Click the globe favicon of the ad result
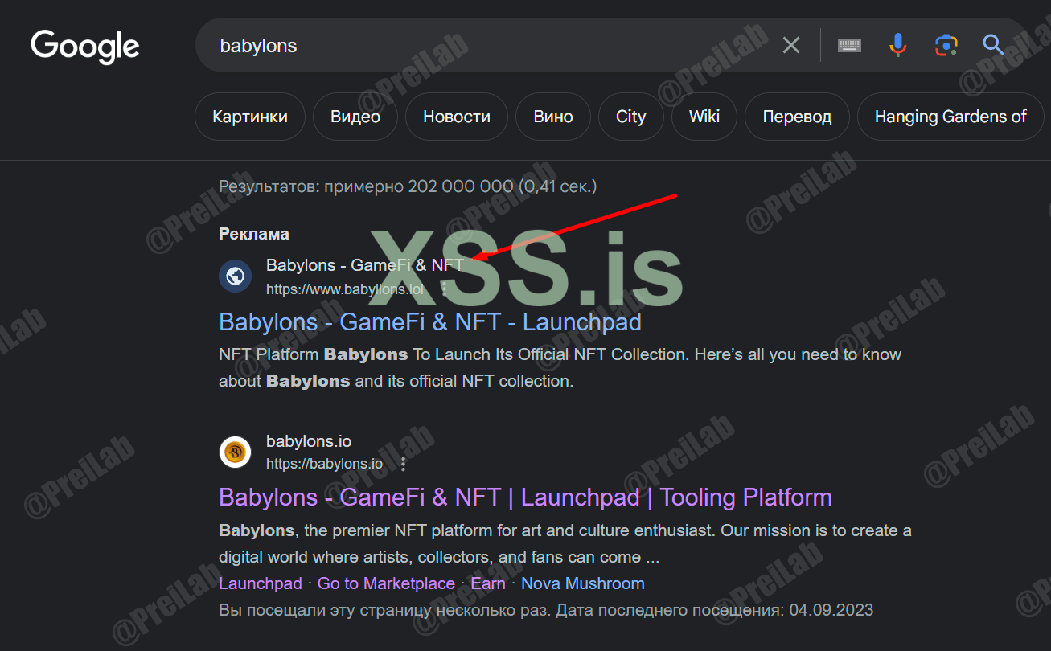 click(x=235, y=276)
